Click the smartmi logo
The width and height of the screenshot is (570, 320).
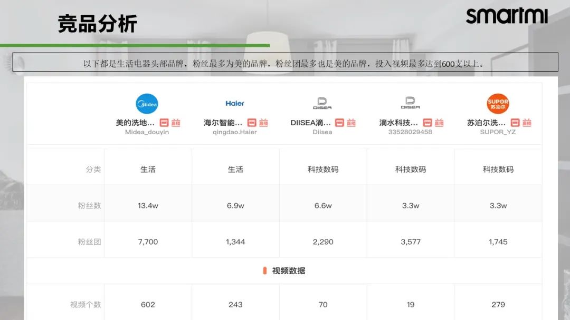pyautogui.click(x=507, y=16)
